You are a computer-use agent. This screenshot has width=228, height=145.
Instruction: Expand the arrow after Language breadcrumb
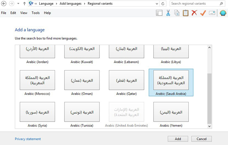[57, 4]
